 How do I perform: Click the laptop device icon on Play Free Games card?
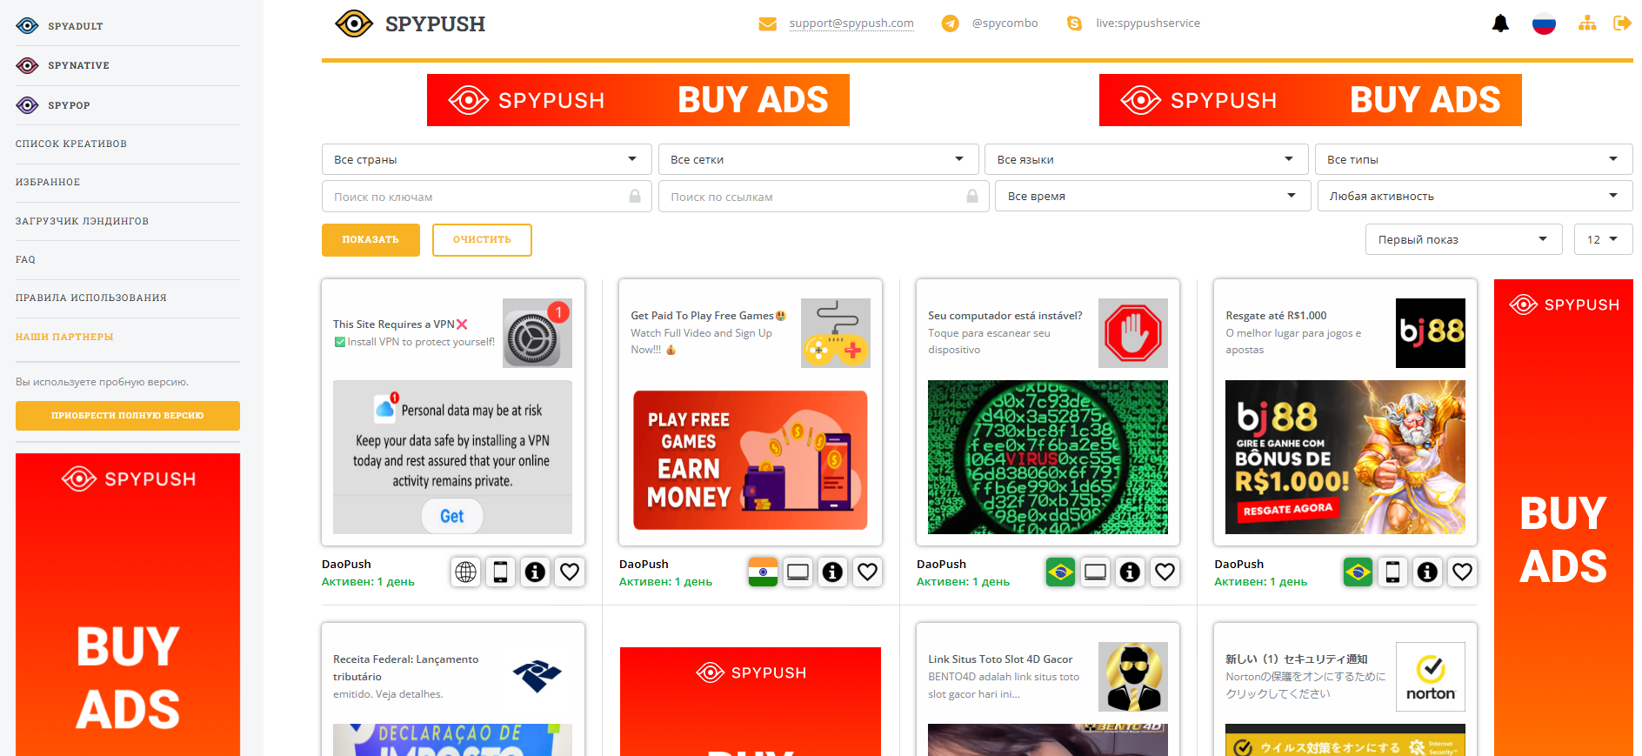798,572
